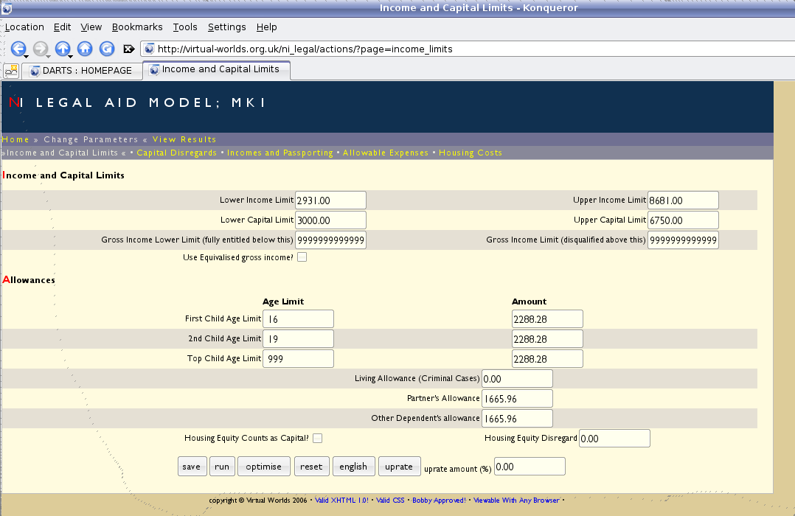The height and width of the screenshot is (516, 795).
Task: Return to the browser home page
Action: pyautogui.click(x=85, y=49)
